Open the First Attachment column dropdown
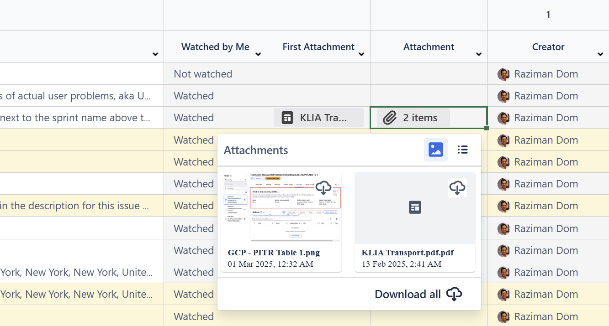Viewport: 609px width, 326px height. coord(361,54)
